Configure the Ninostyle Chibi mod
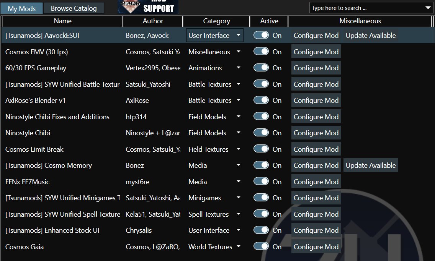This screenshot has width=435, height=261. click(x=316, y=133)
